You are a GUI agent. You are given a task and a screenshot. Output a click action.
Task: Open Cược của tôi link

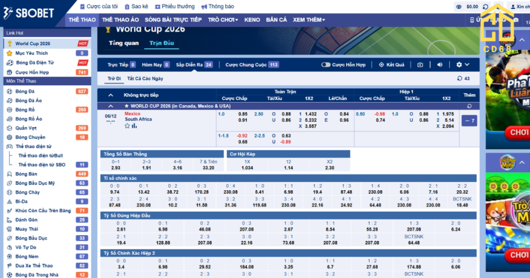coord(99,6)
